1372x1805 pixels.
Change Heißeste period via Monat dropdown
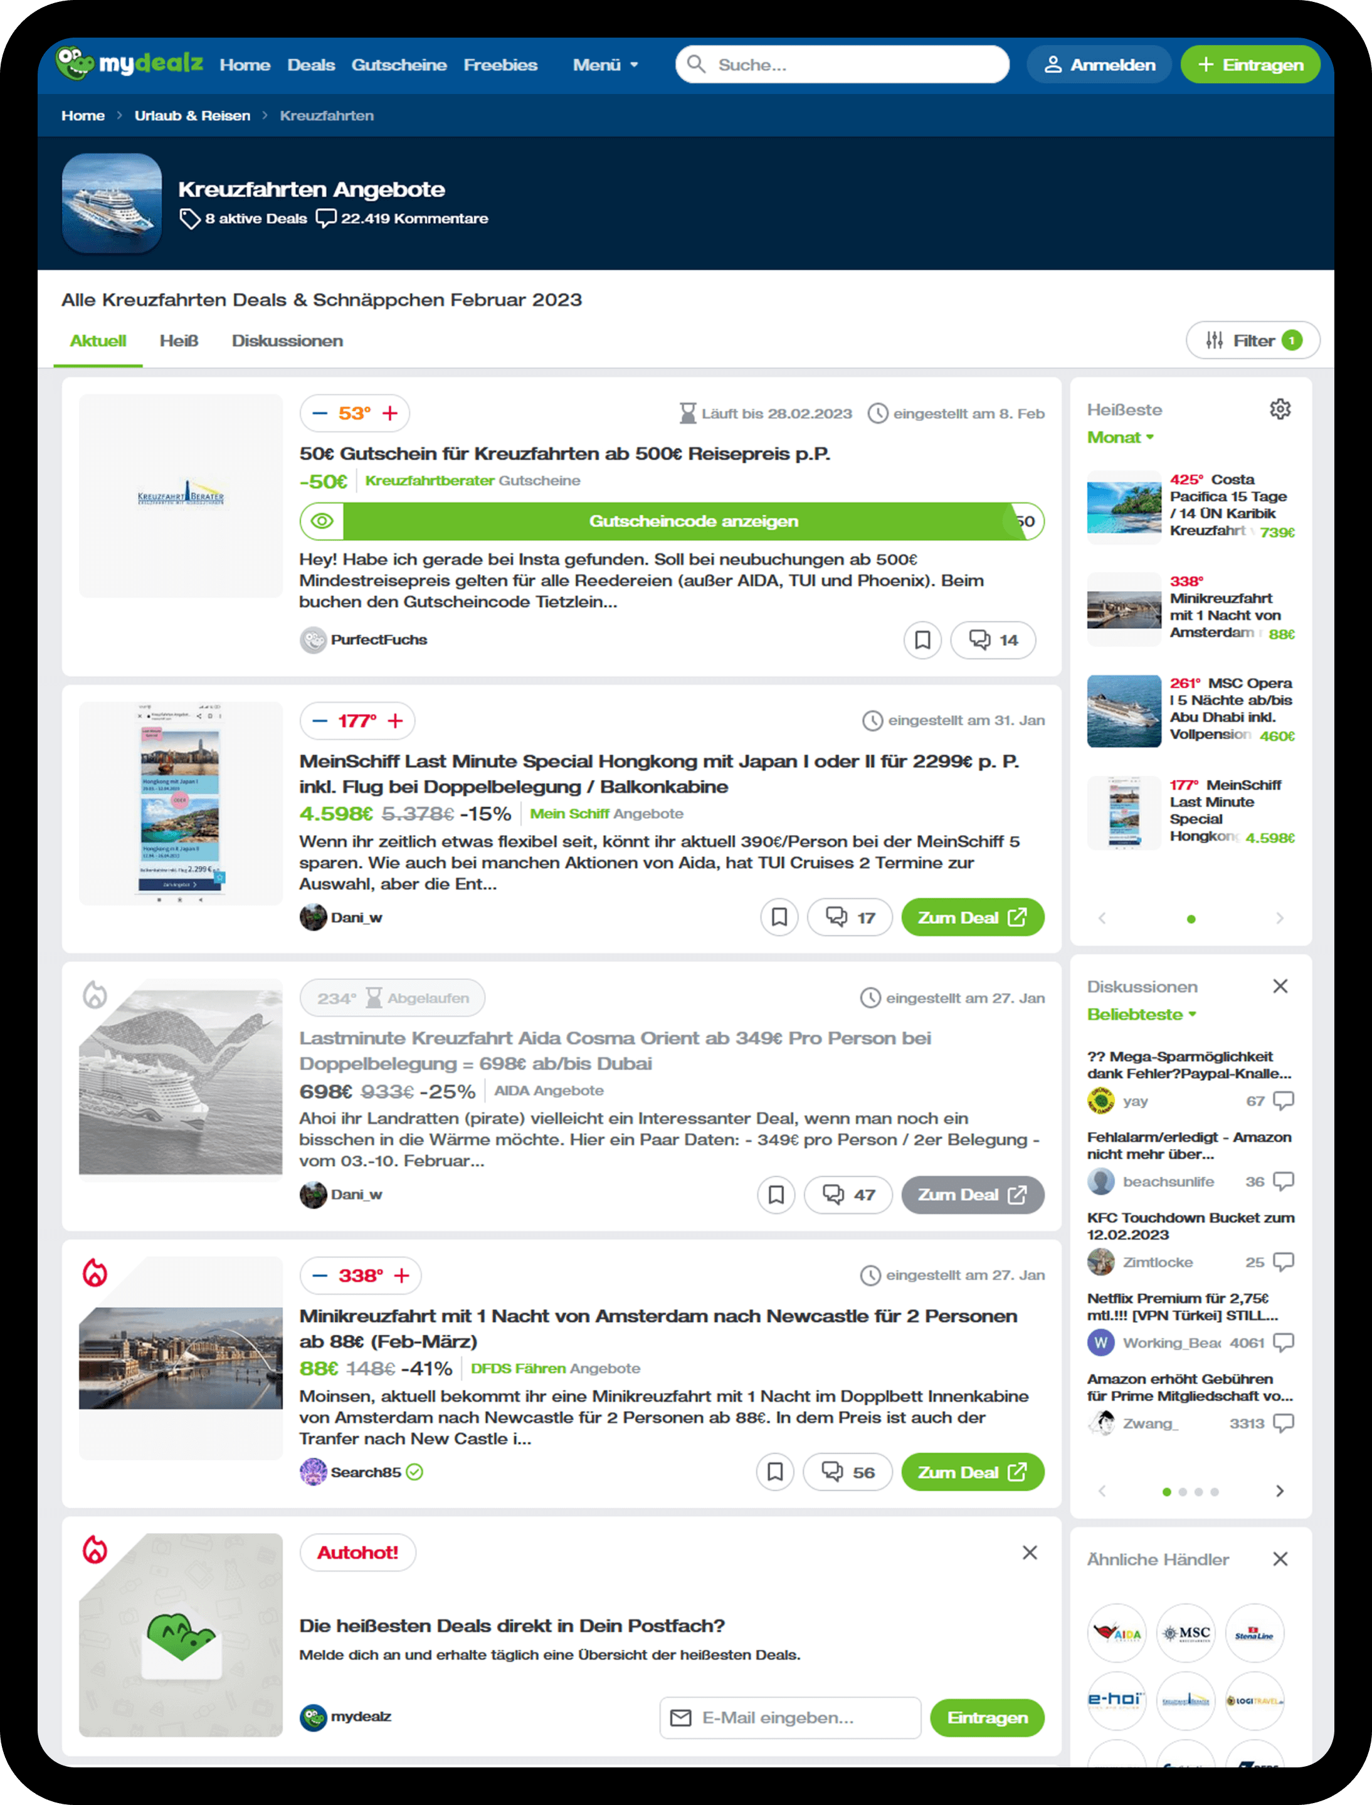(x=1121, y=437)
